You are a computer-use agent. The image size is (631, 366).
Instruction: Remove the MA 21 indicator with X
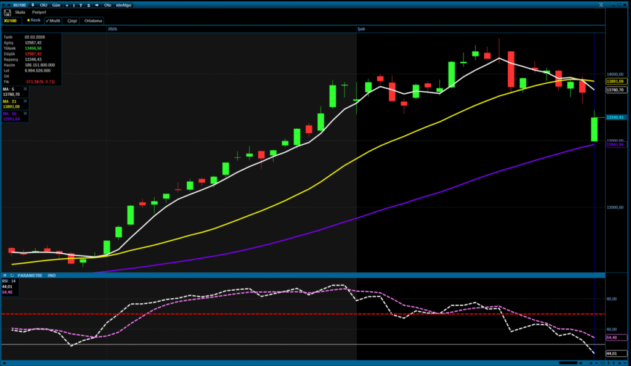[x=25, y=101]
